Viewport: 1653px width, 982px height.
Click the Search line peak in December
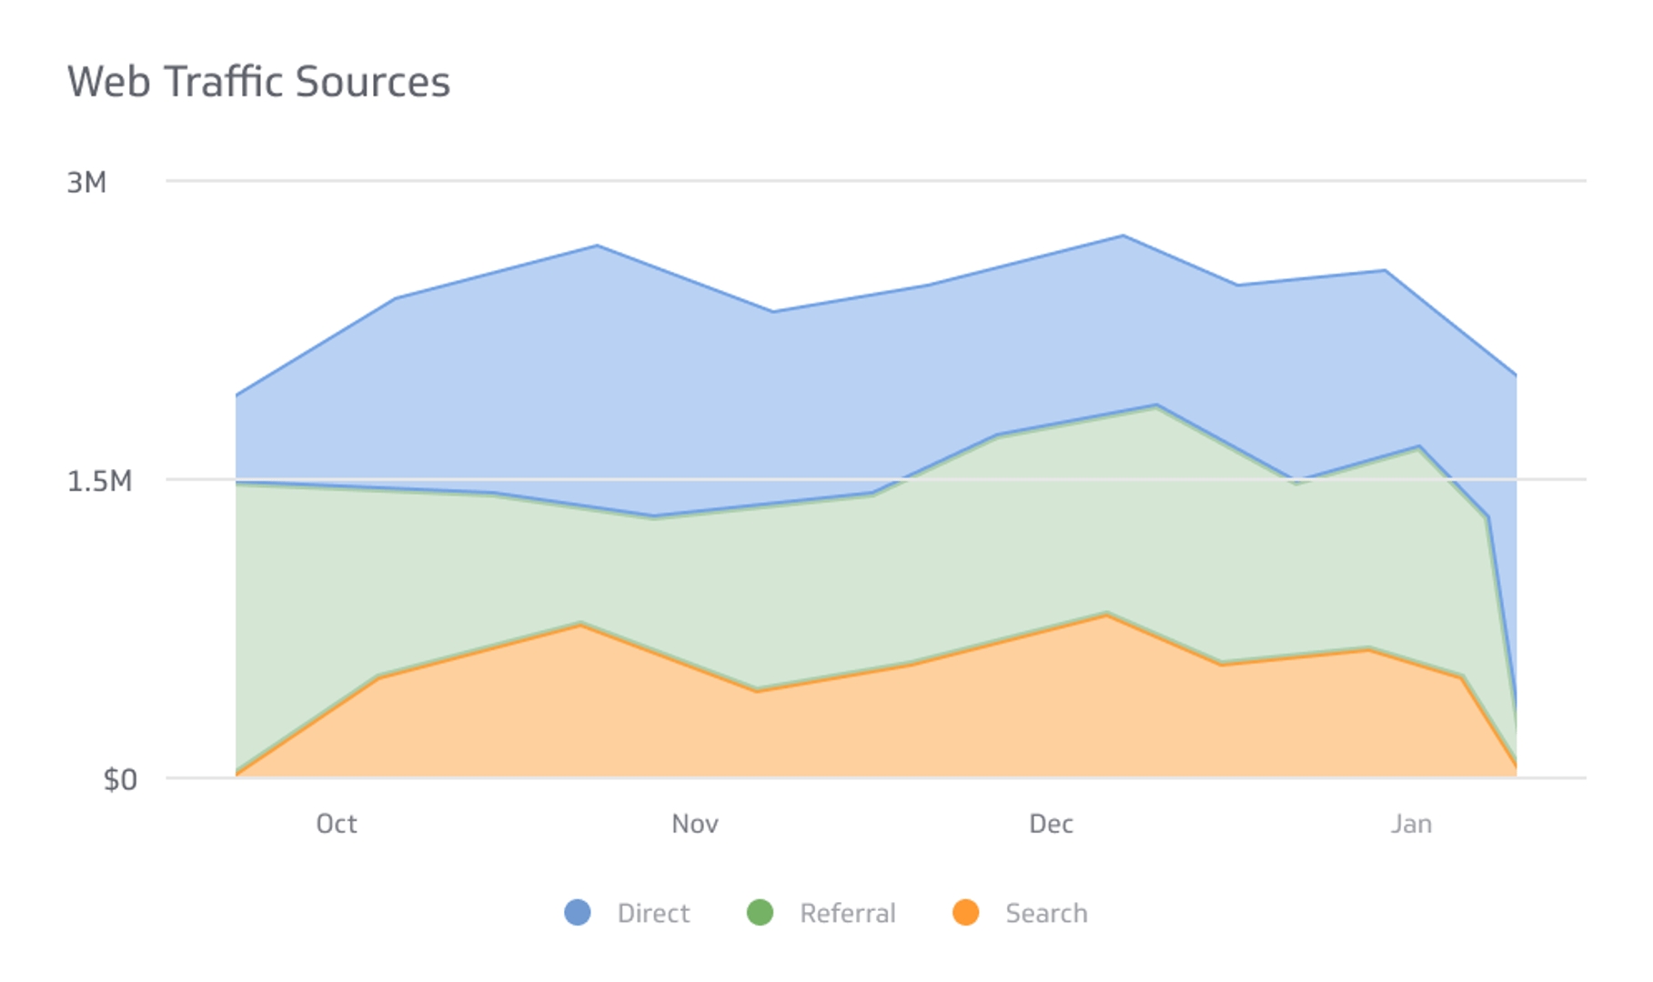1107,615
